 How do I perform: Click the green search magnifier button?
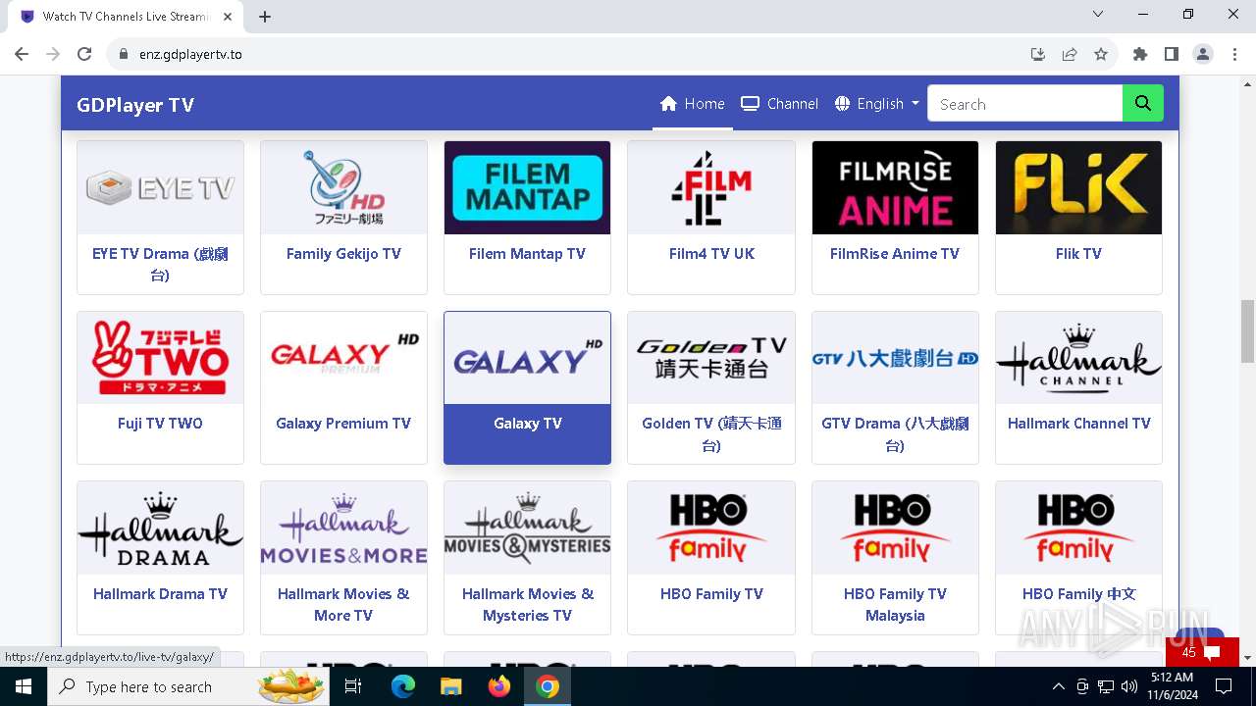click(1143, 104)
